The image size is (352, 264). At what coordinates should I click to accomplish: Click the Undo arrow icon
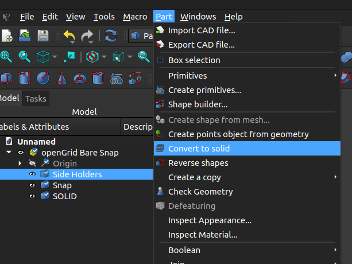click(69, 36)
